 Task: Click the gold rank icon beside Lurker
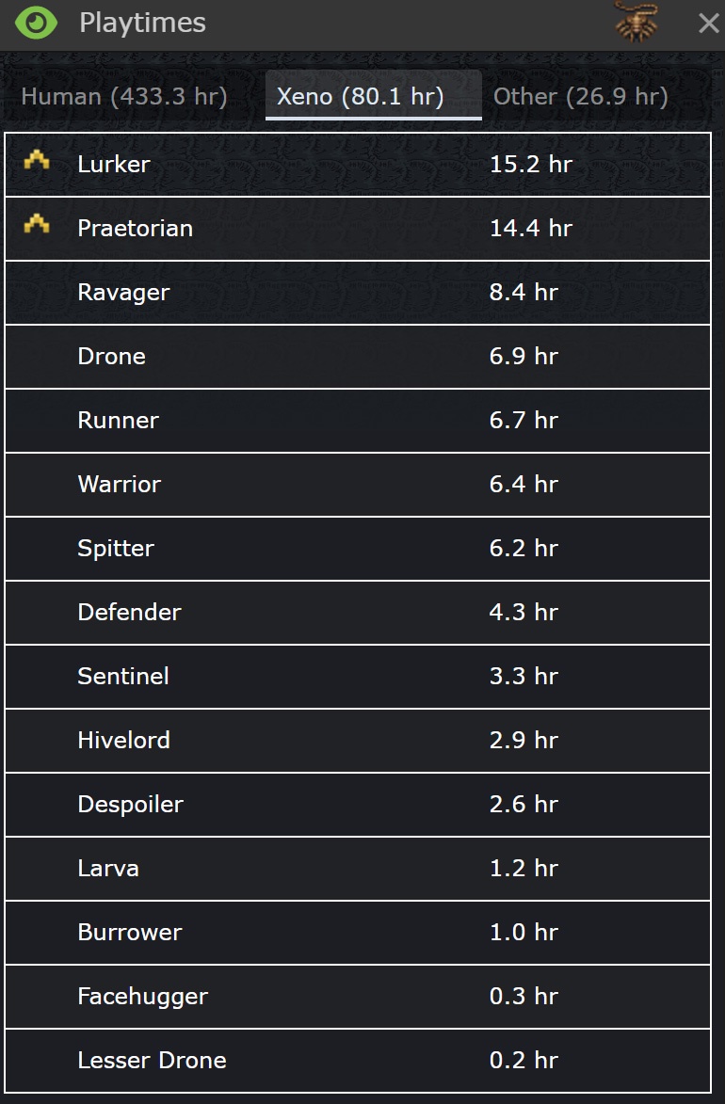pyautogui.click(x=37, y=163)
